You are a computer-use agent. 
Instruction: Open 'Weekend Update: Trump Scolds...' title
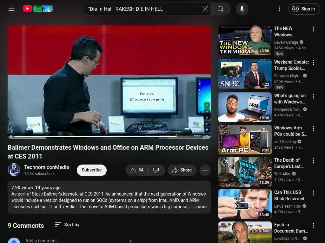coord(291,65)
